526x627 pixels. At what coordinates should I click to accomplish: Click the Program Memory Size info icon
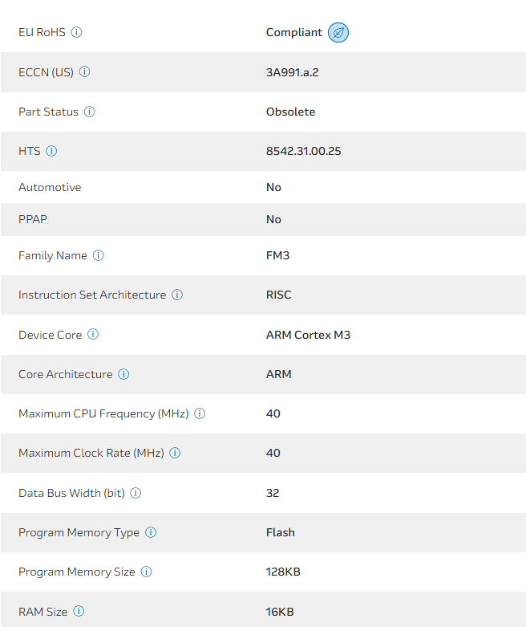(x=146, y=572)
